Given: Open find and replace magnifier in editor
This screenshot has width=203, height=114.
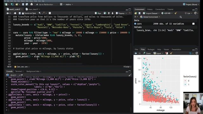Looking at the screenshot, I should 40,13.
